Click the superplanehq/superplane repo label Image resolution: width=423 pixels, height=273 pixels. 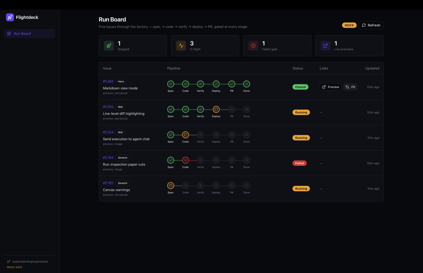point(30,261)
